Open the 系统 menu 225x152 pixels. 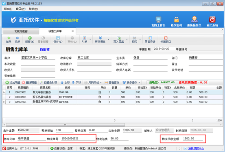(8, 9)
